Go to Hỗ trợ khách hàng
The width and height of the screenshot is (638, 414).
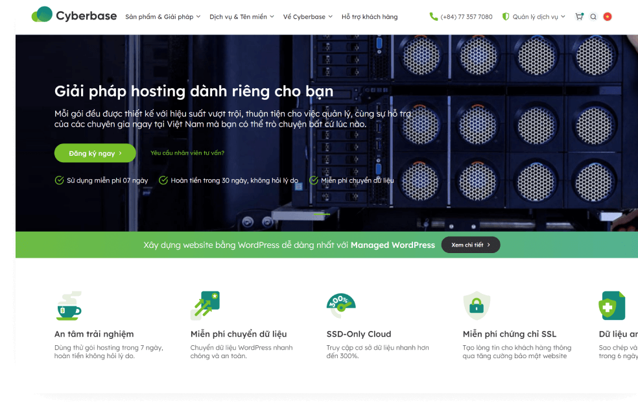point(370,17)
